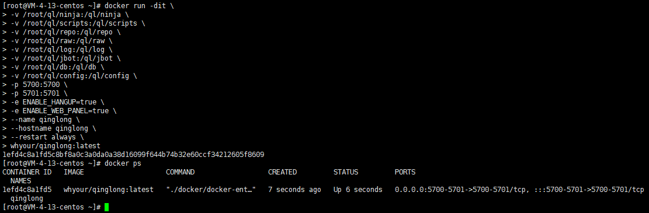Select the IMAGE column header
649x213 pixels.
pos(74,172)
